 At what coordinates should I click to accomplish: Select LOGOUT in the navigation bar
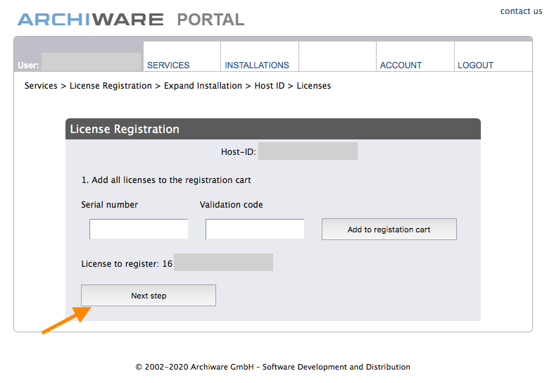(493, 56)
